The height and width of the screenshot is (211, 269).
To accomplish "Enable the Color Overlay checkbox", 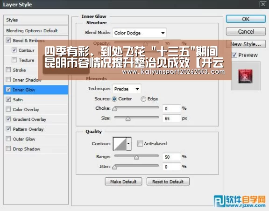I will pos(8,109).
